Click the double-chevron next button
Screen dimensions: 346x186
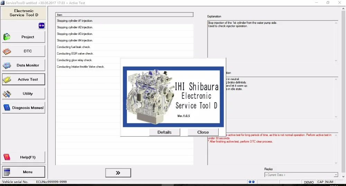pyautogui.click(x=118, y=173)
